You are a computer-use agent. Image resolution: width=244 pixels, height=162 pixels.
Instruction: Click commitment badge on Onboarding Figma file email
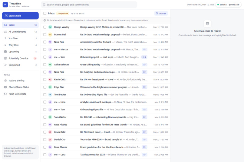pos(144,110)
